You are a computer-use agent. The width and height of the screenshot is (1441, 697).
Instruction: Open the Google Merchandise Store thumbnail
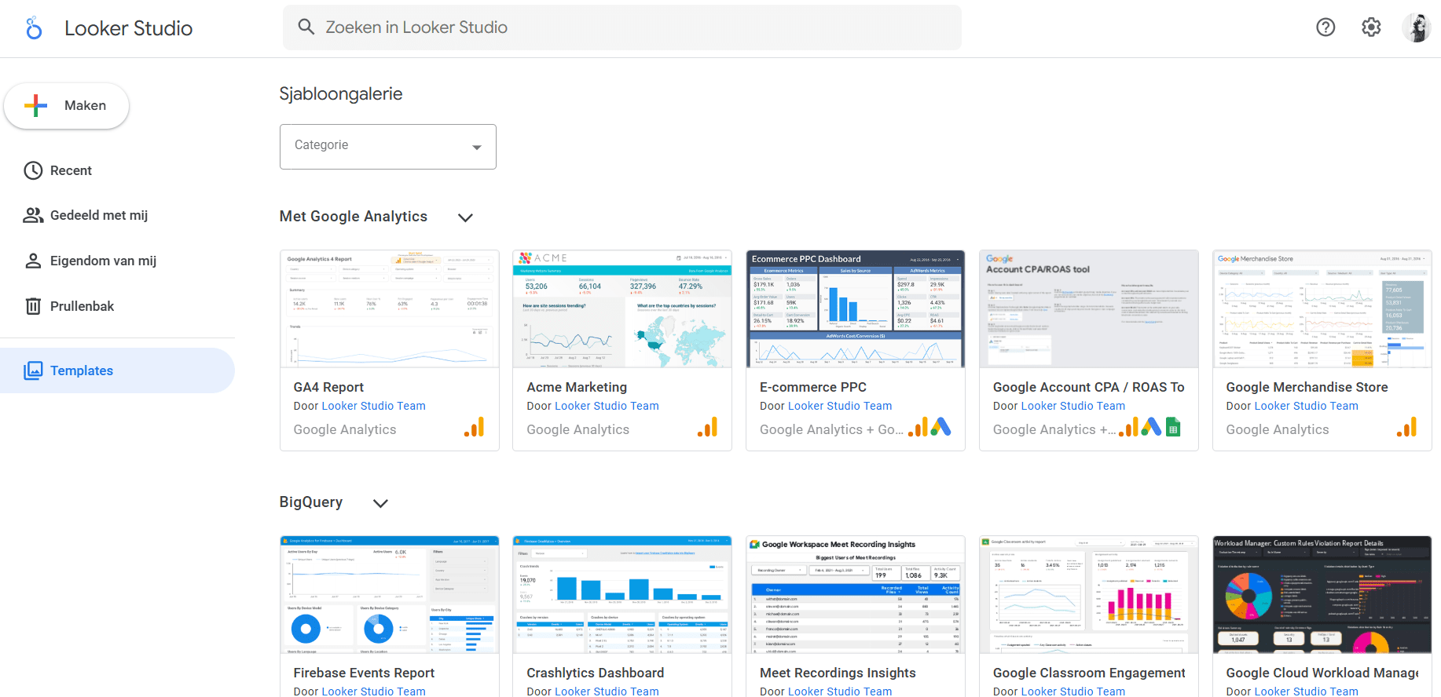[x=1322, y=309]
